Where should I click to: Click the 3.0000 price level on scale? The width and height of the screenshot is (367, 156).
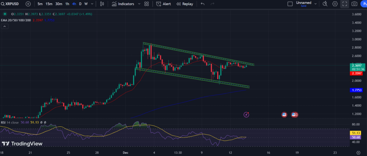pos(357,39)
